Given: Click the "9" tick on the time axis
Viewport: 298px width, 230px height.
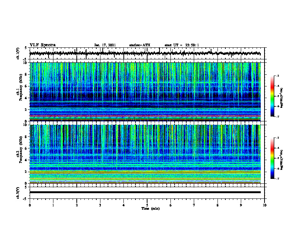Looking at the screenshot, I should tap(241, 205).
